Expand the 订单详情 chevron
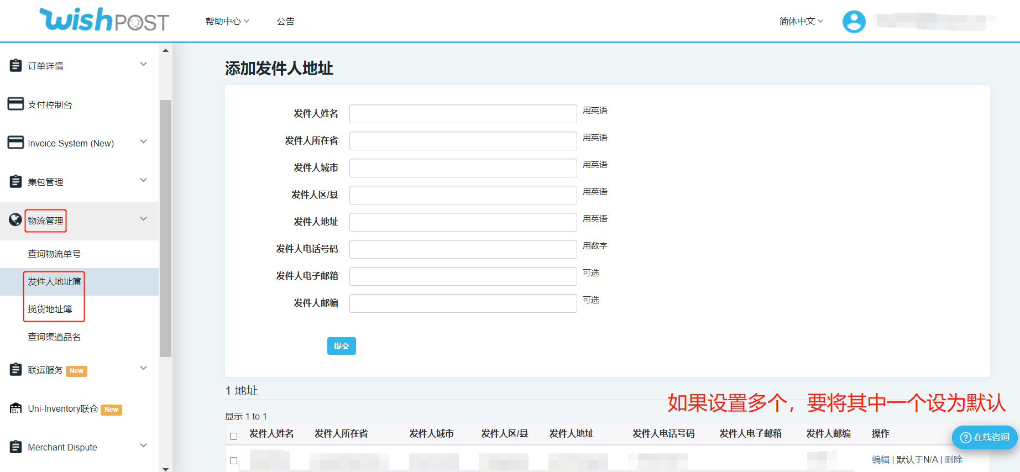Image resolution: width=1020 pixels, height=472 pixels. pyautogui.click(x=143, y=64)
